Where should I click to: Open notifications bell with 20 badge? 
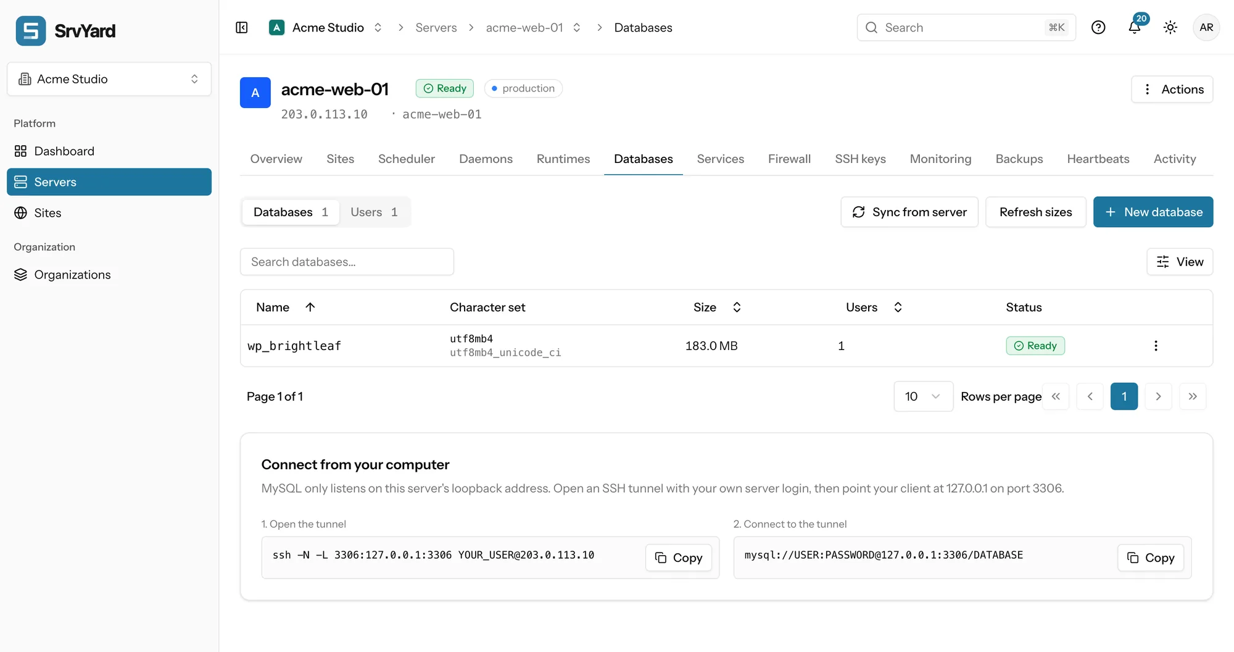[1135, 27]
